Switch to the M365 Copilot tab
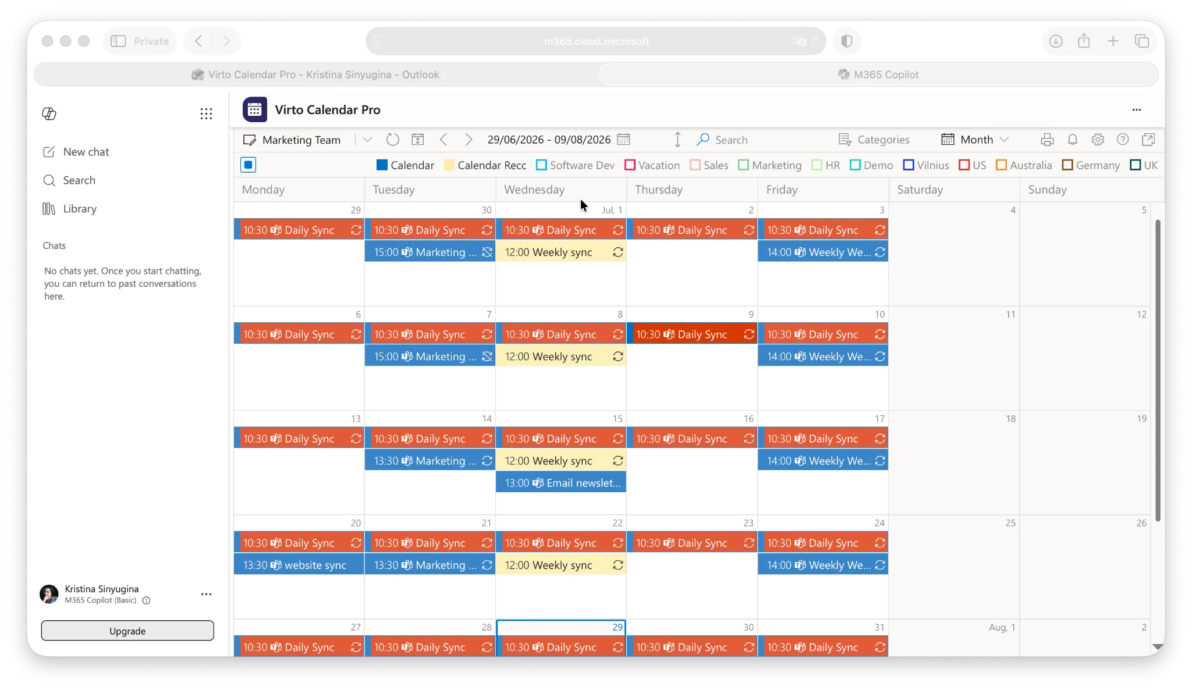Screen dimensions: 1192x690 click(878, 74)
